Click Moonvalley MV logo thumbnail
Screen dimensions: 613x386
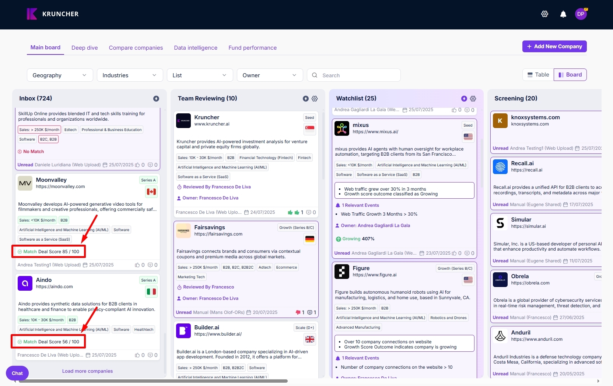coord(25,183)
